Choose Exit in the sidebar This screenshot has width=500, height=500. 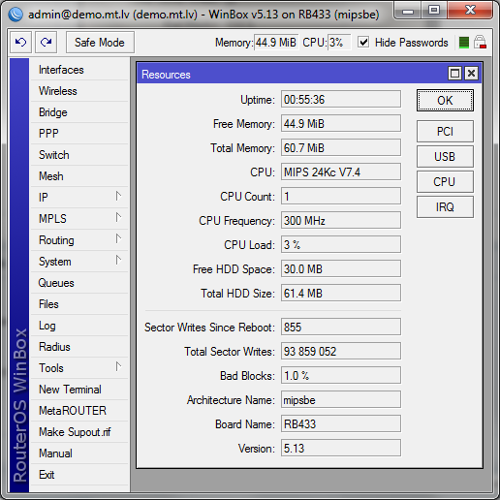79,475
